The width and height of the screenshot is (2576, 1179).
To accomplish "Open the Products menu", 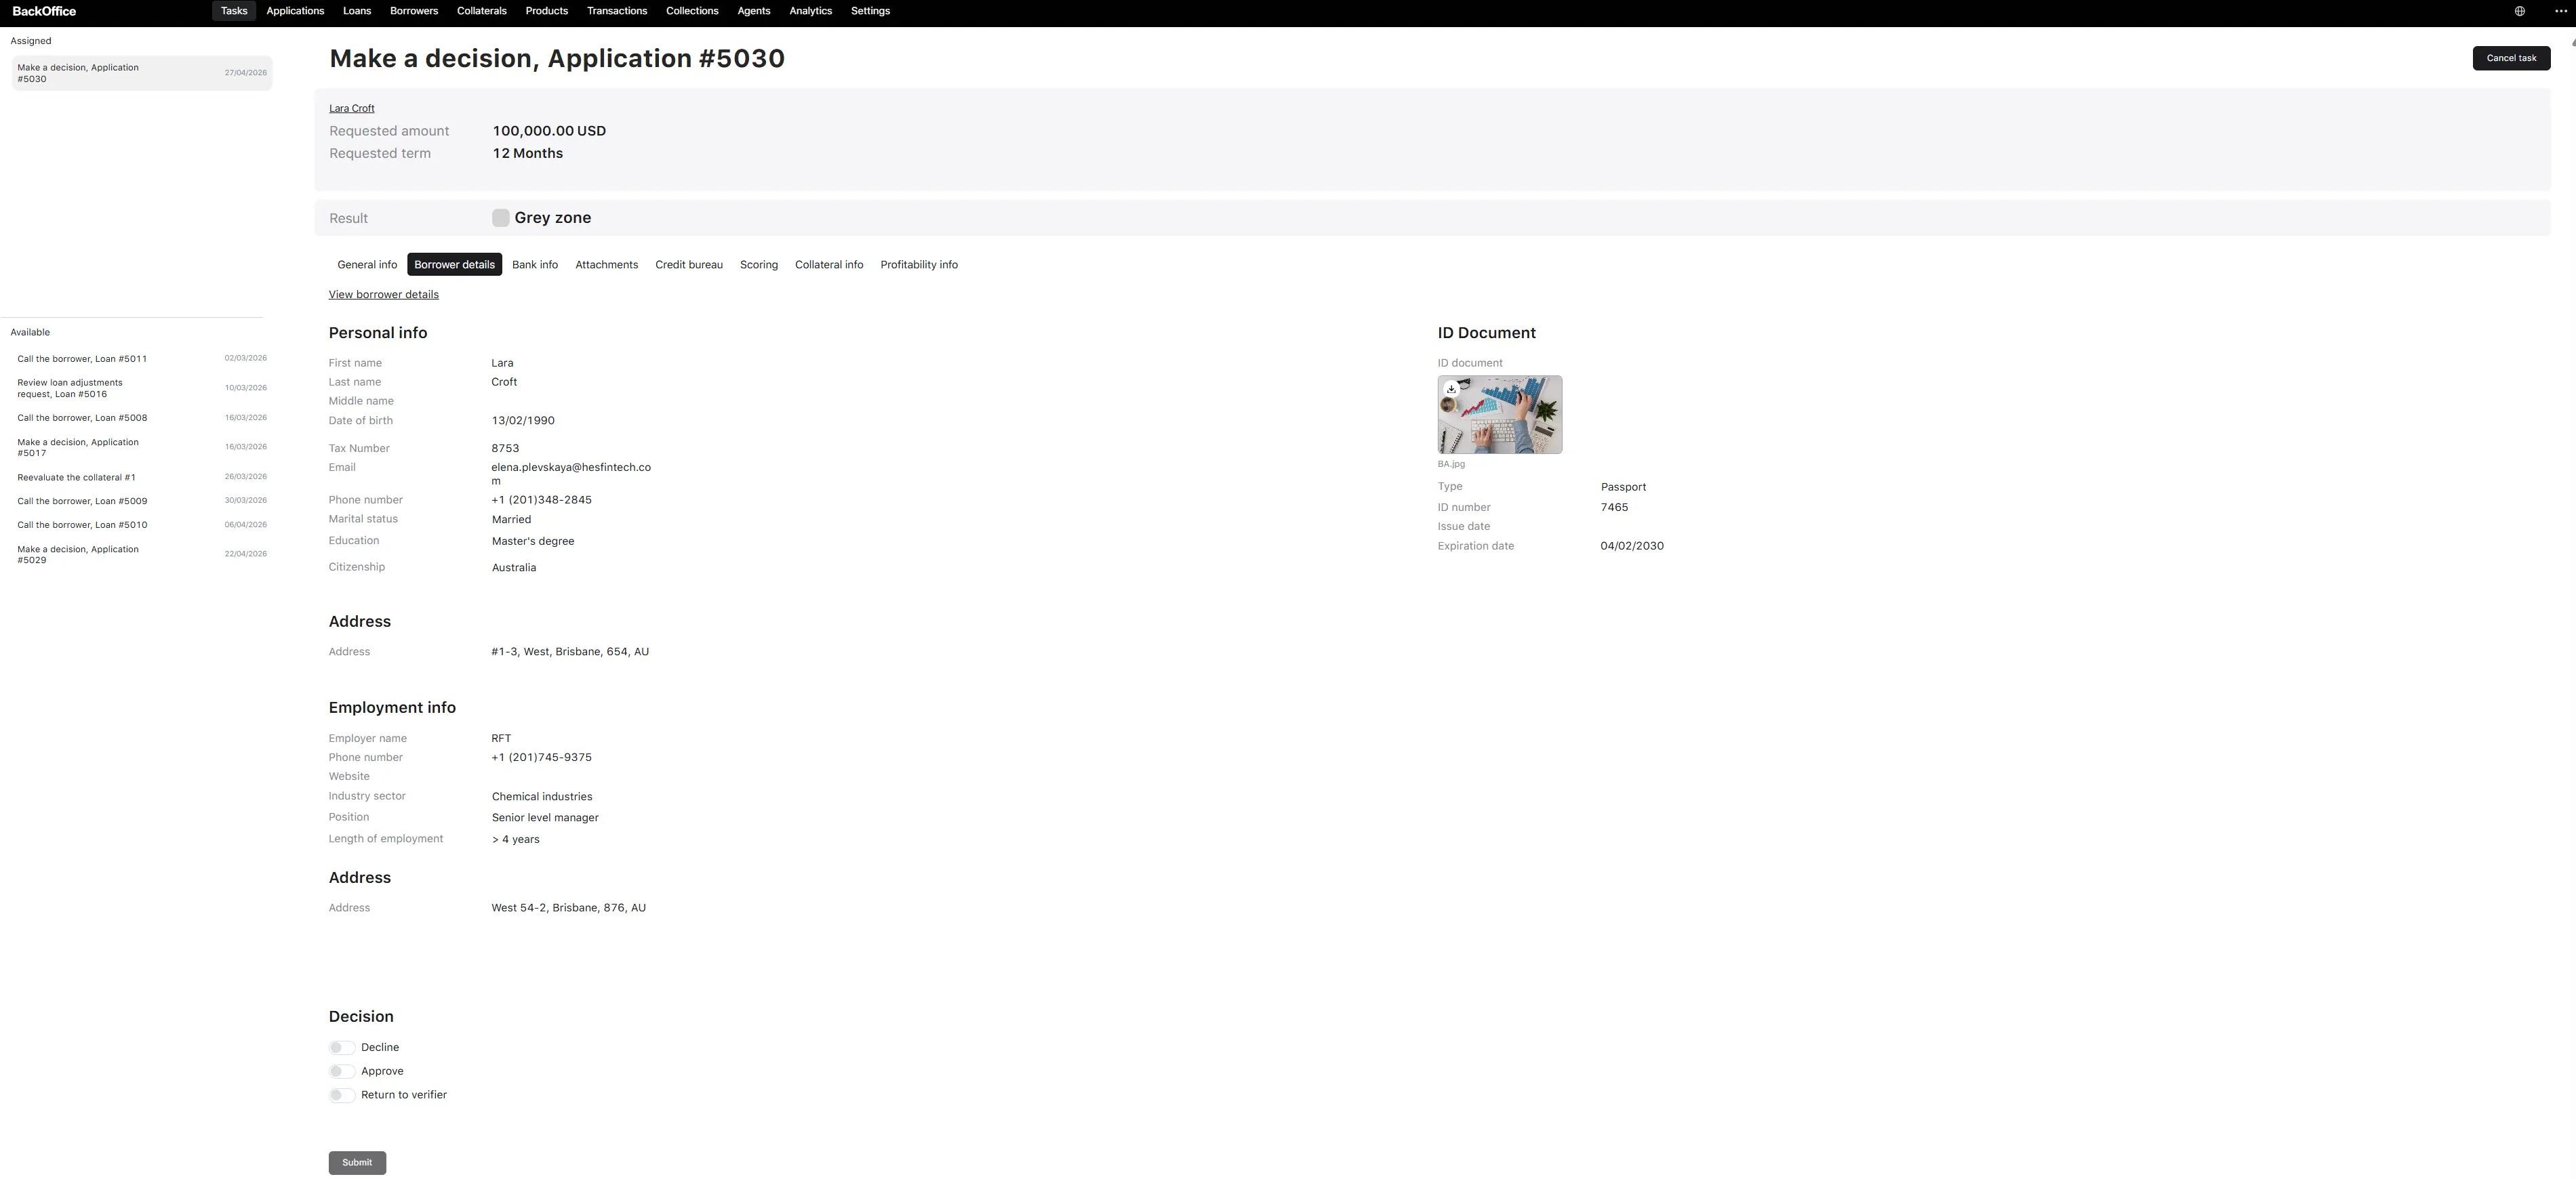I will coord(547,11).
